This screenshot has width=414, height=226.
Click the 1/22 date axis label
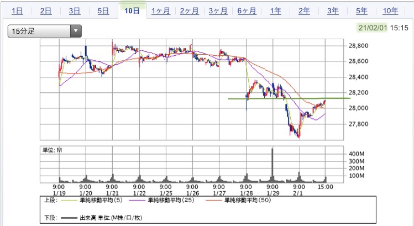tap(139, 193)
